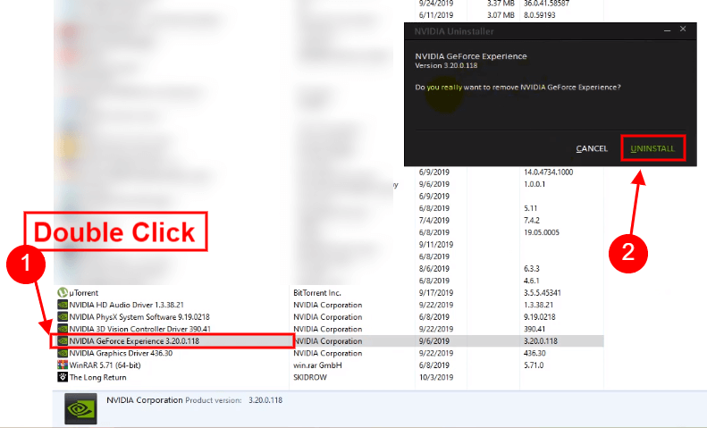
Task: Select WinRAR 5.71 (64-bit) entry
Action: coord(105,365)
